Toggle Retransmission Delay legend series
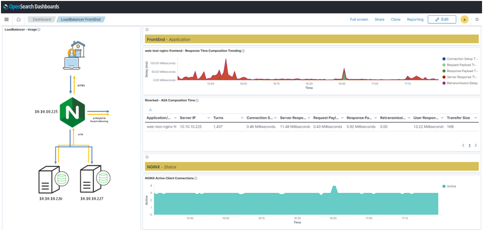Screen dimensions: 483x231 [x=460, y=83]
